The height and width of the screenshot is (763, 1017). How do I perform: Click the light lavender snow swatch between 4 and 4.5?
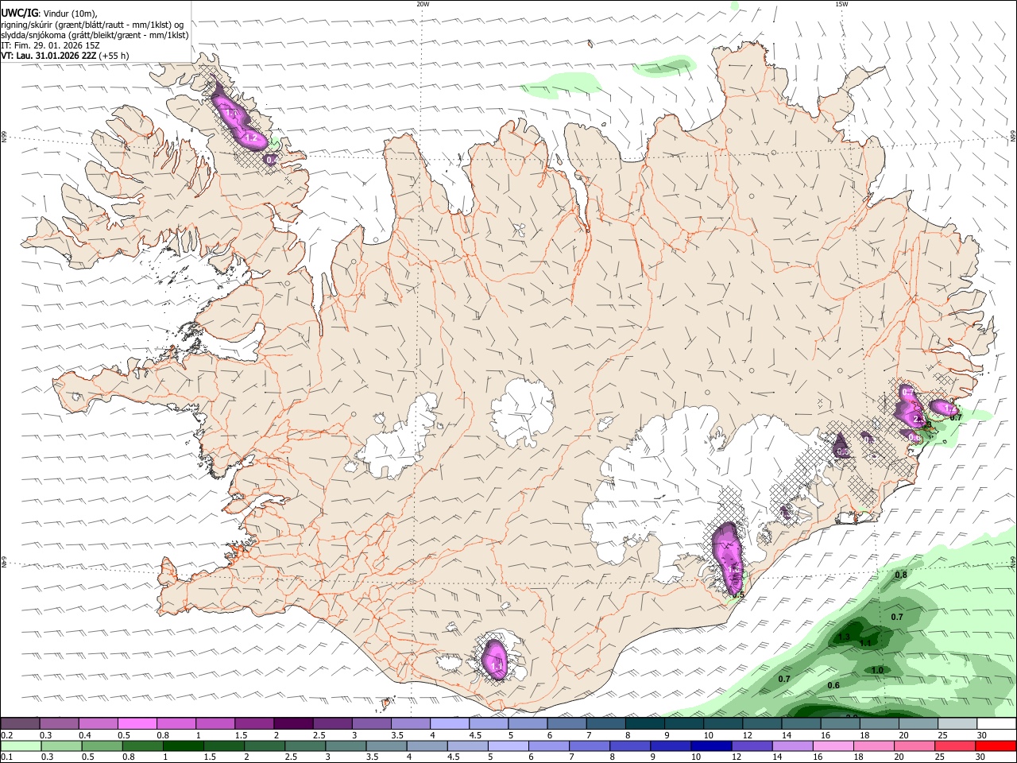coord(449,723)
